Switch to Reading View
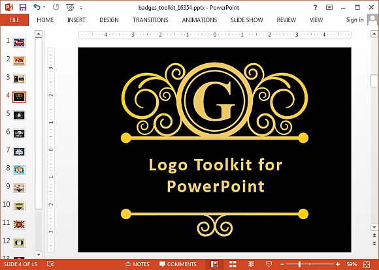The width and height of the screenshot is (379, 270). 251,264
